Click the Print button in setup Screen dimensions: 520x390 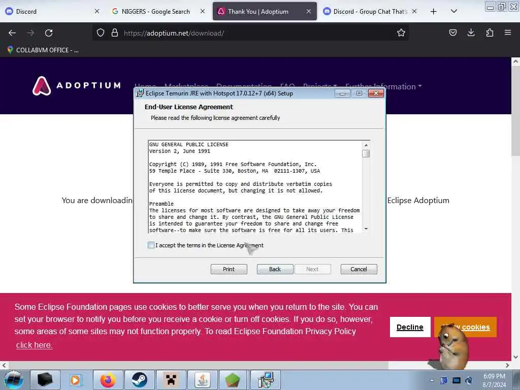coord(229,269)
